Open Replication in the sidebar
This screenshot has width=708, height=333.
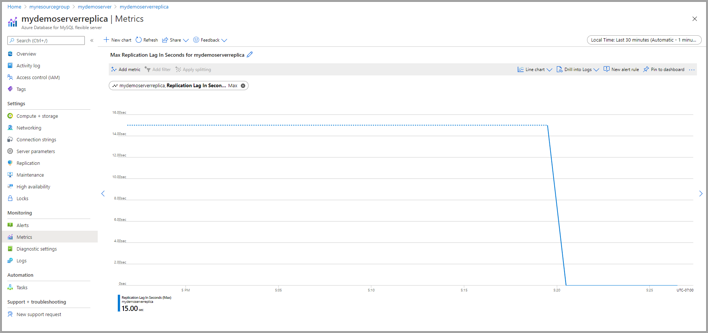[28, 163]
